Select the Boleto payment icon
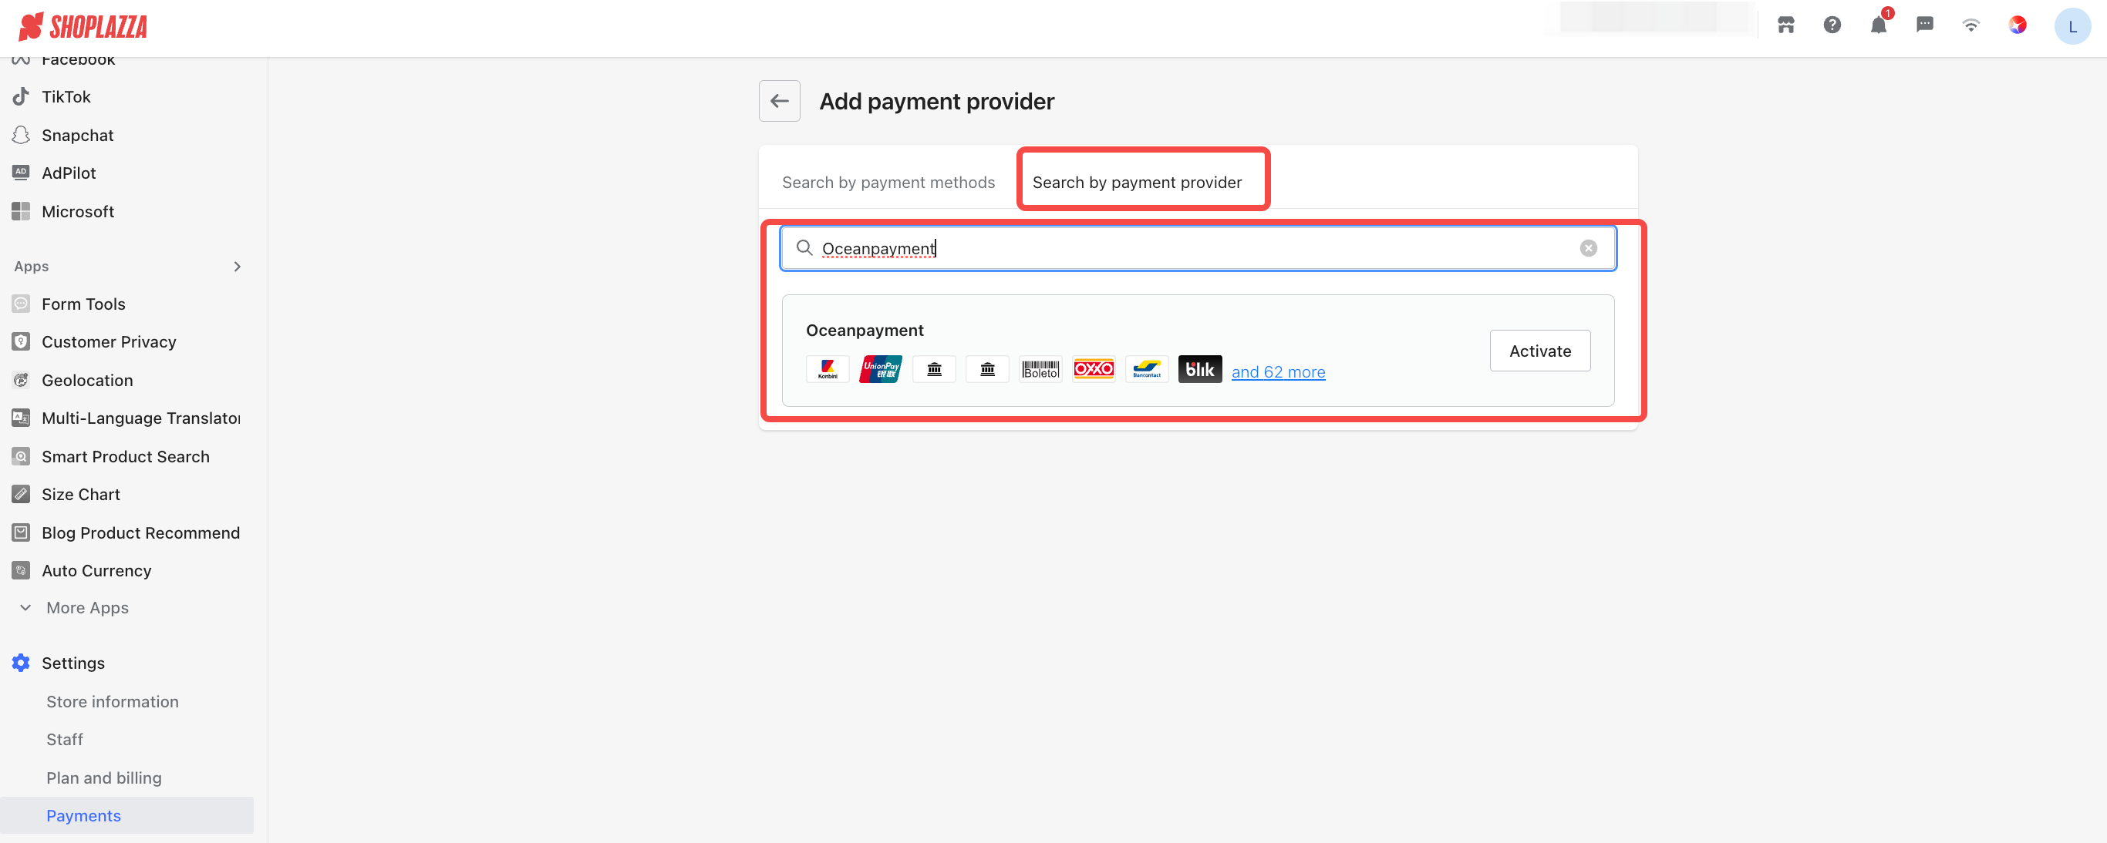The height and width of the screenshot is (843, 2107). [x=1040, y=369]
